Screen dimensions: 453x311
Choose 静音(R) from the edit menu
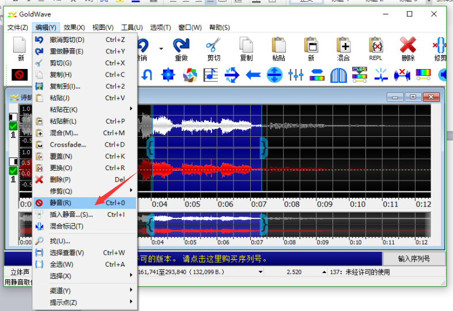click(x=85, y=203)
